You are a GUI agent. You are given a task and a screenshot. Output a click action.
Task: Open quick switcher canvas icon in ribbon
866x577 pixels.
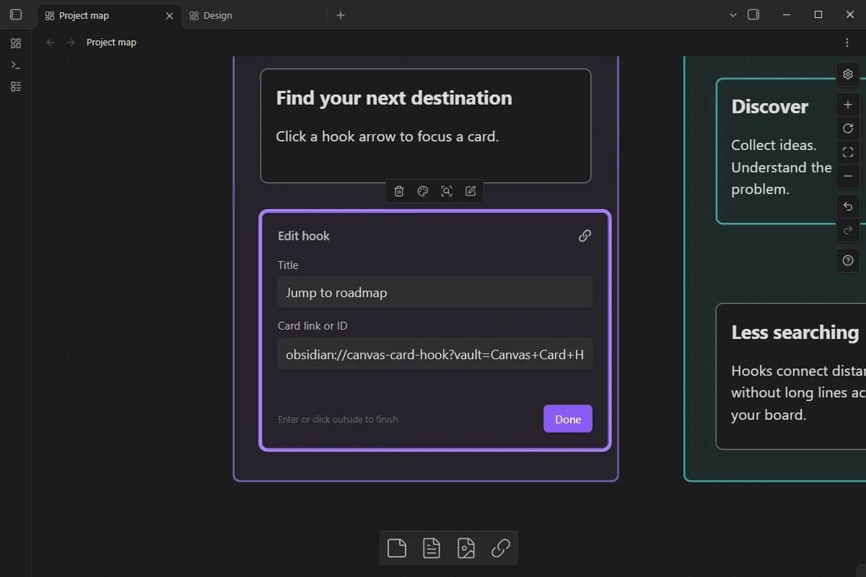tap(16, 43)
